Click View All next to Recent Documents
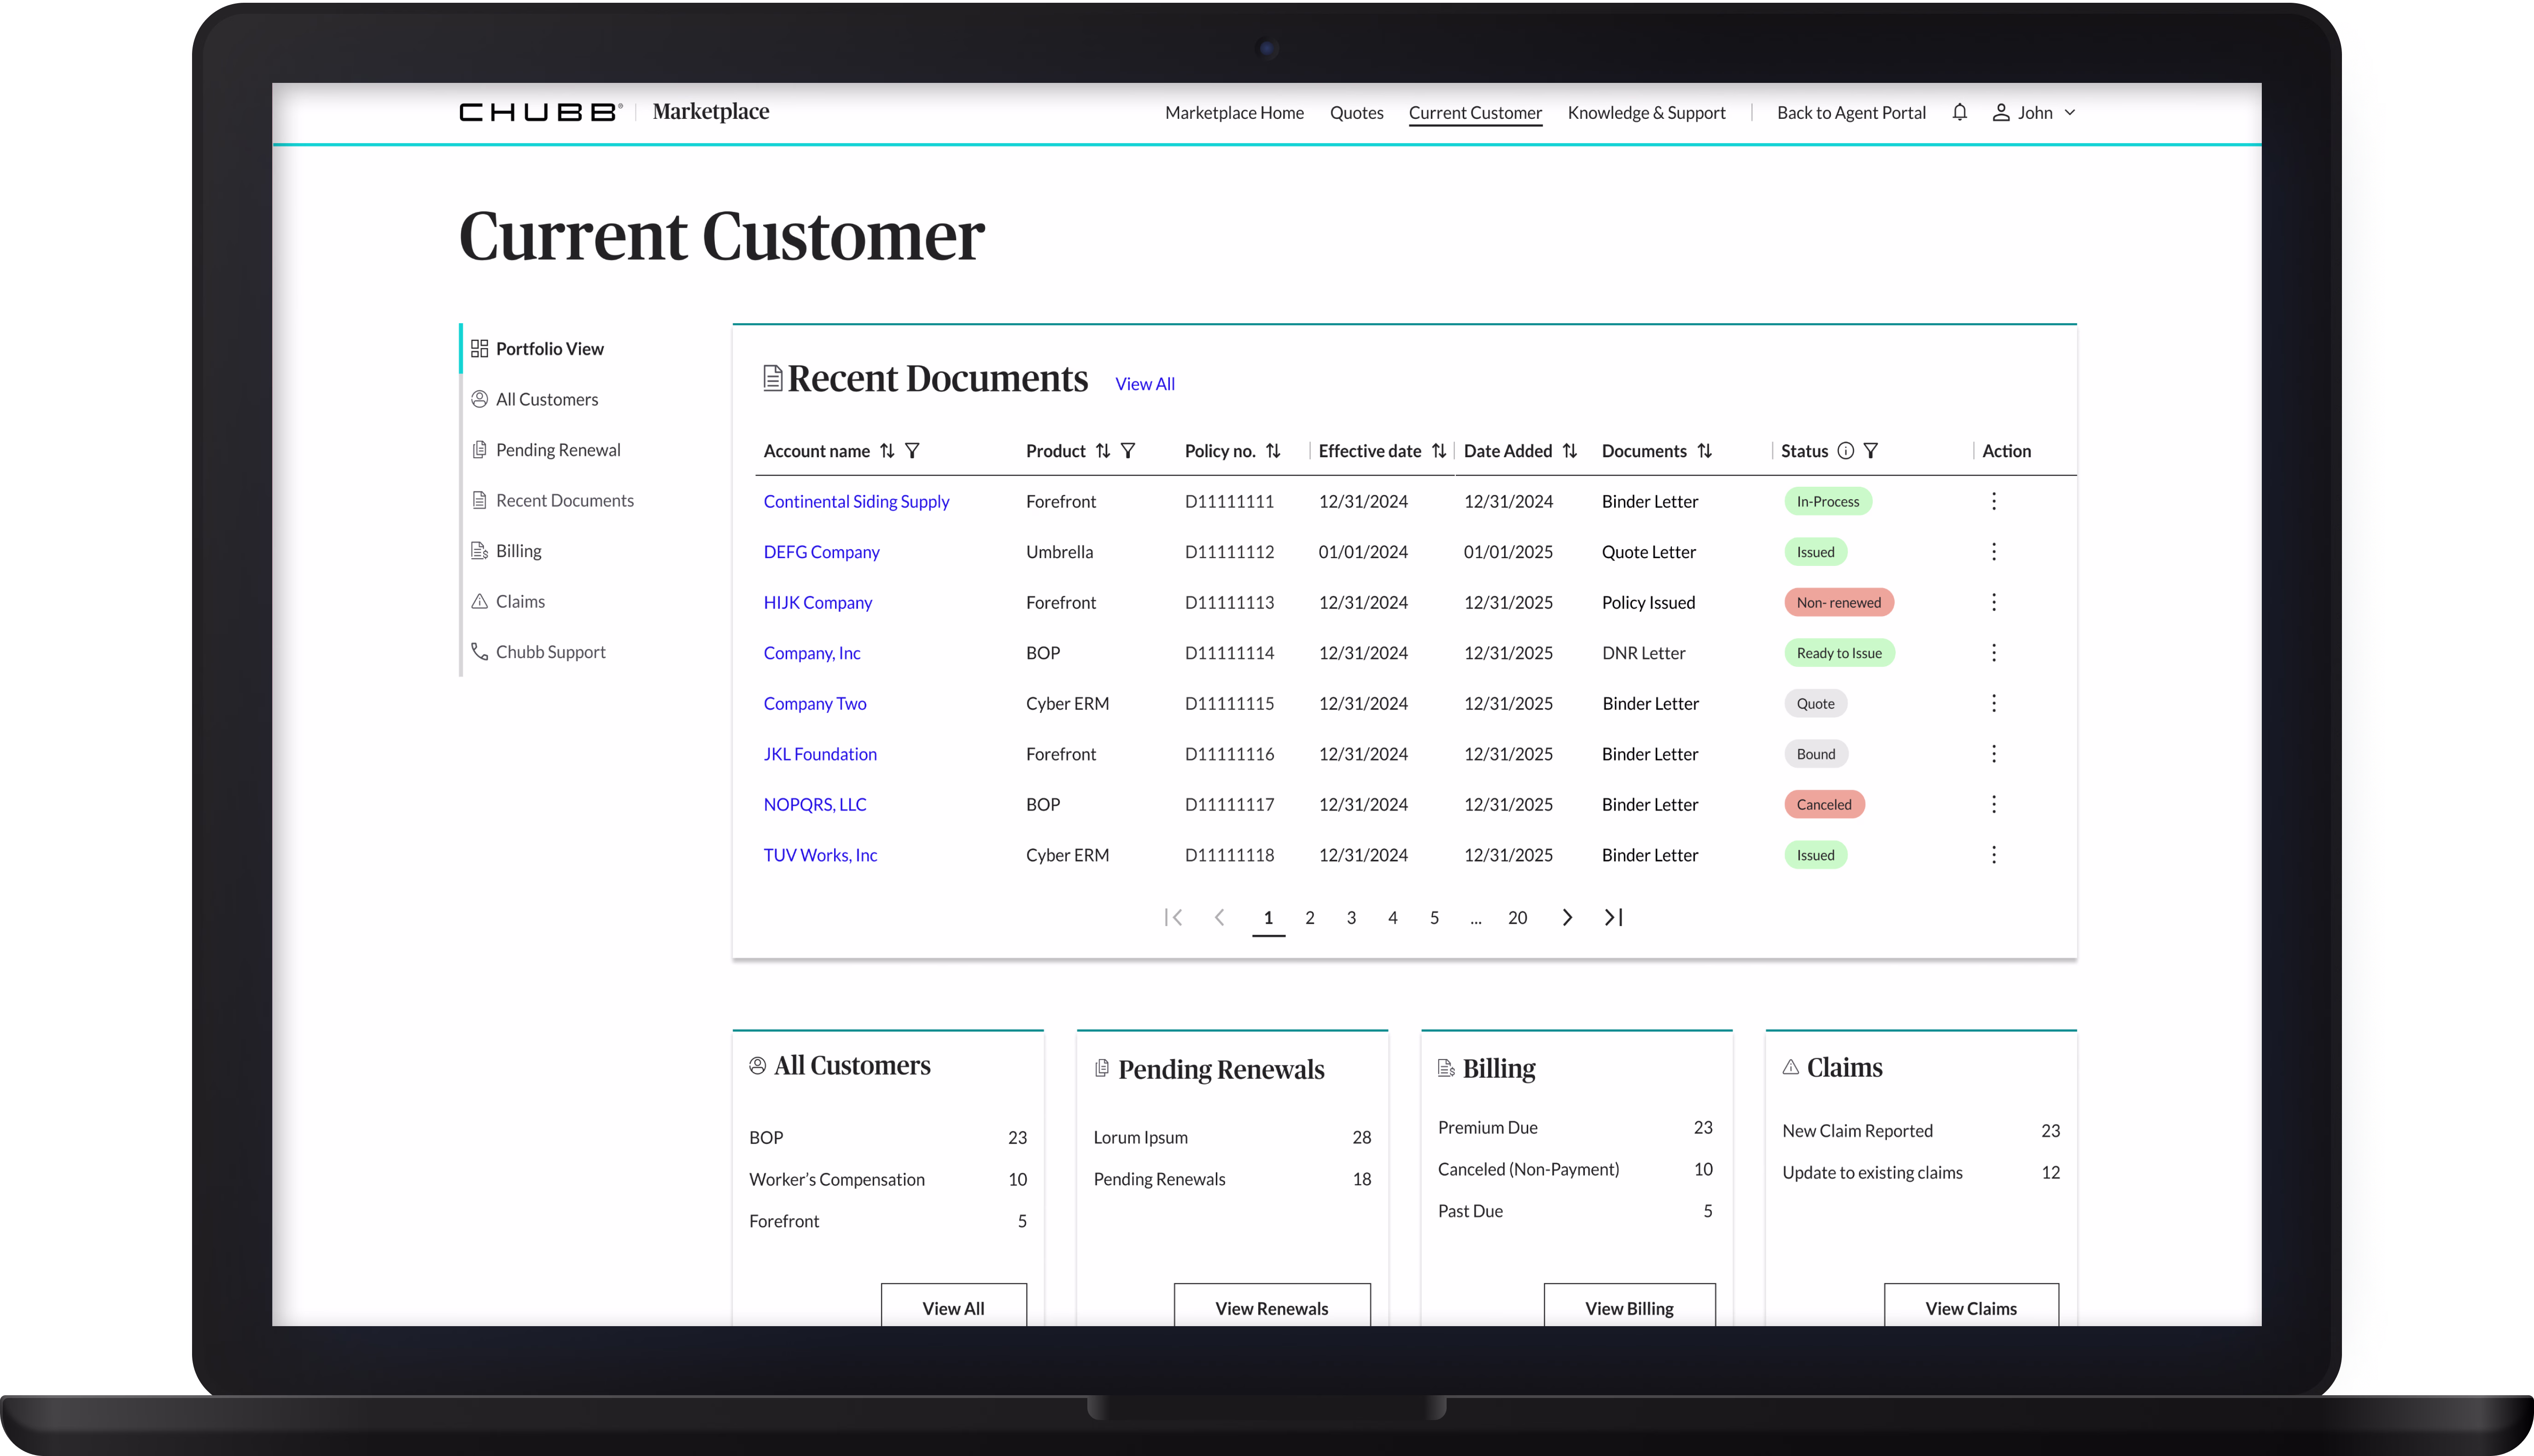 click(1144, 384)
